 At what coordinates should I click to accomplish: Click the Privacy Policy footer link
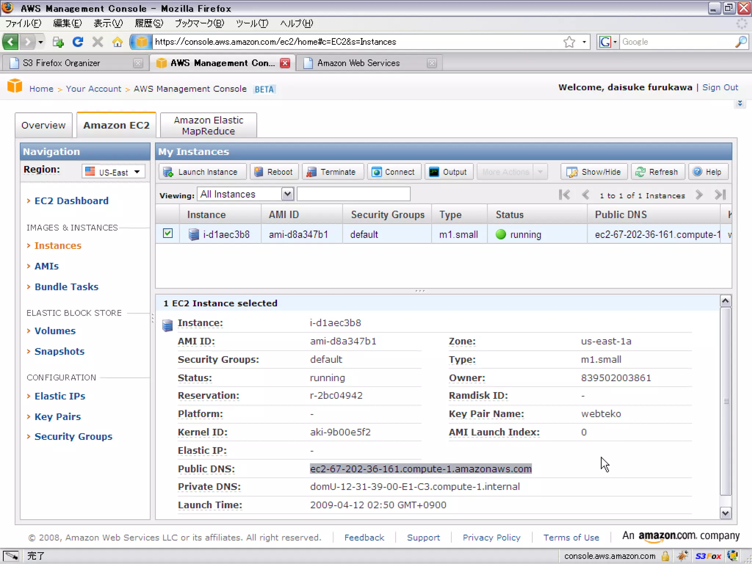[x=491, y=538]
